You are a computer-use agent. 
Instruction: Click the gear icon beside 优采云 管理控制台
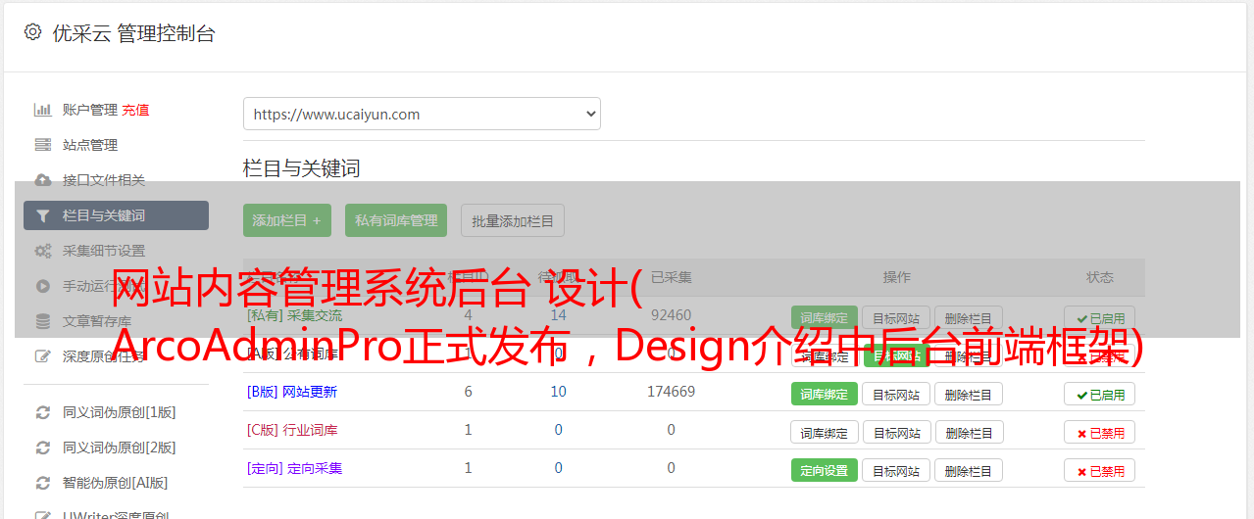32,32
